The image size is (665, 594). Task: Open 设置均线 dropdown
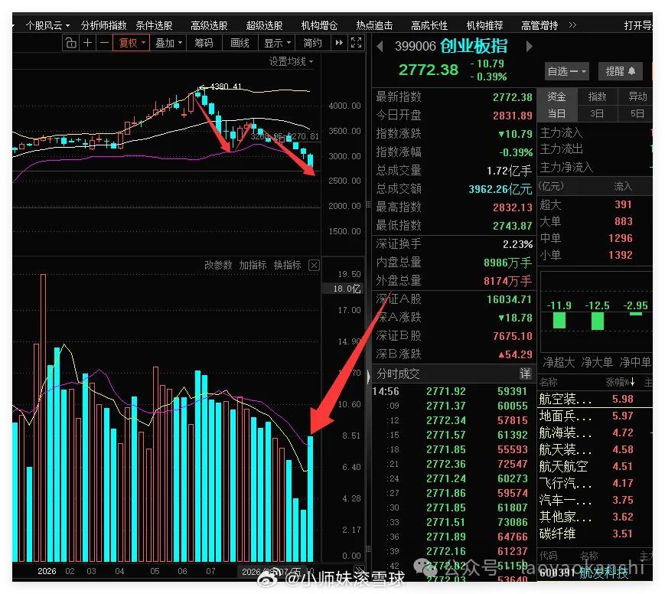tap(291, 62)
